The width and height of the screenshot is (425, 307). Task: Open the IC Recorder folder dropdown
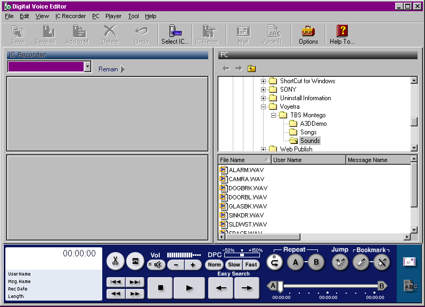tap(88, 67)
